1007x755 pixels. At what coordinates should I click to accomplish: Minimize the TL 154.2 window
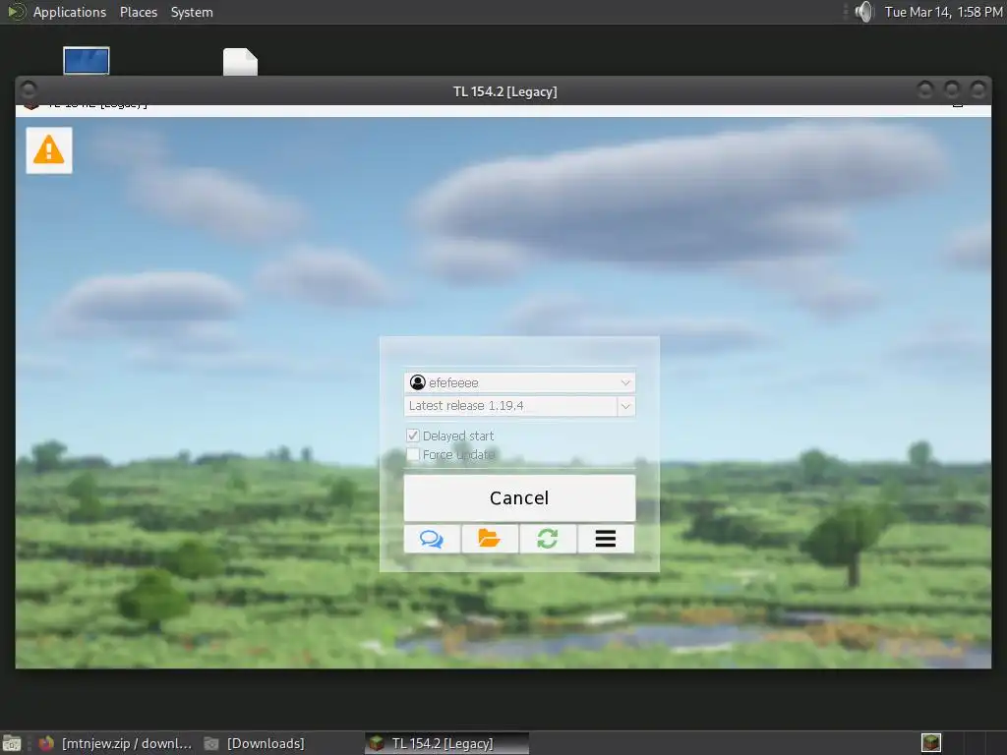click(924, 89)
